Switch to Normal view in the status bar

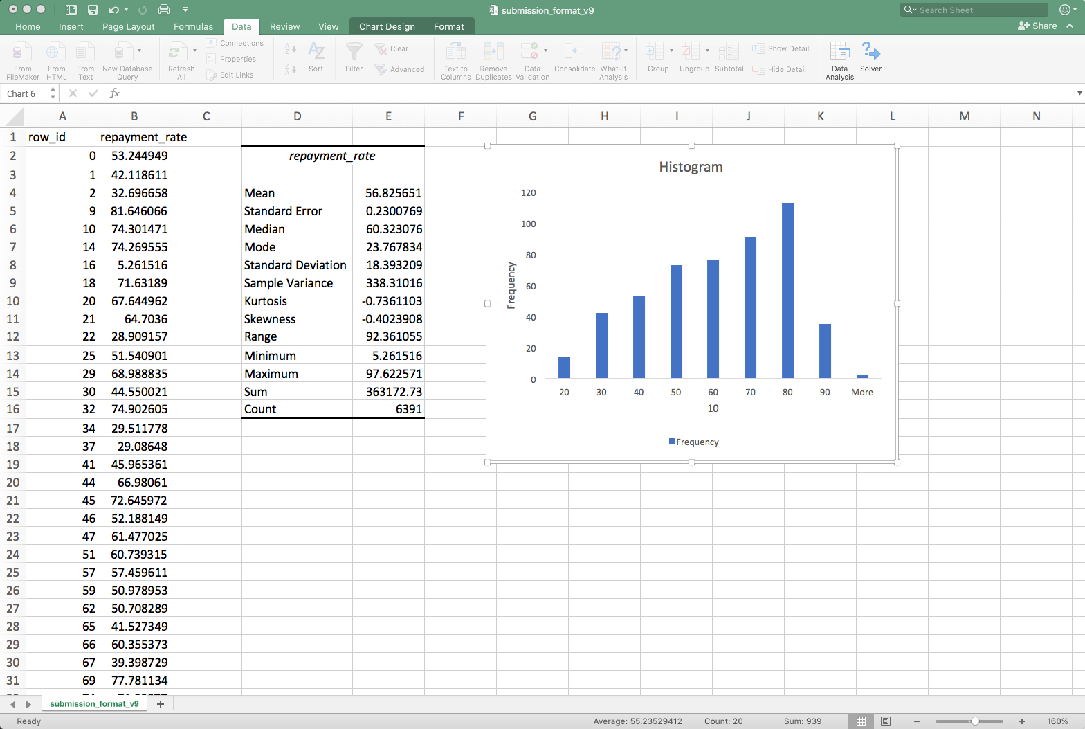point(861,721)
